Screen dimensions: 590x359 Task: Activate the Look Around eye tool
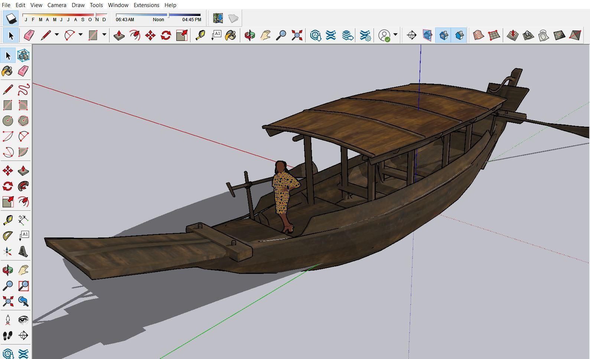tap(23, 320)
